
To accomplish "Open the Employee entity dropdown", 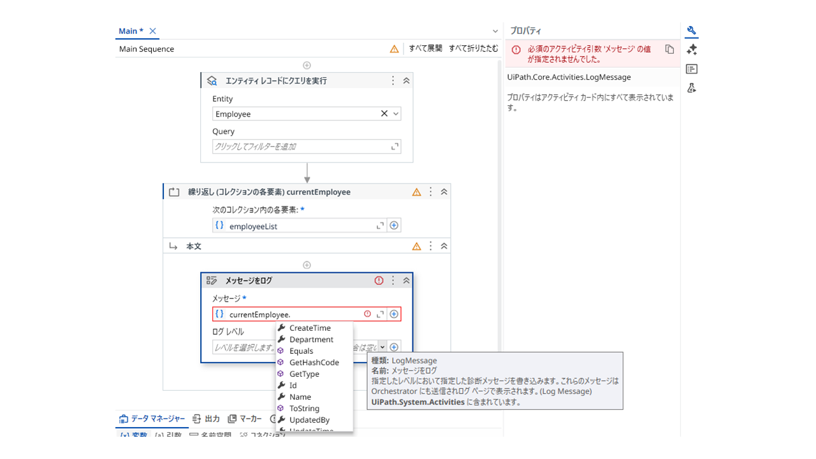I will (396, 114).
